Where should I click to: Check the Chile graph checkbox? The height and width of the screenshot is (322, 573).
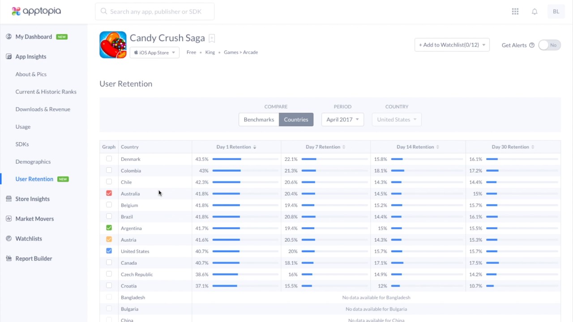(109, 182)
